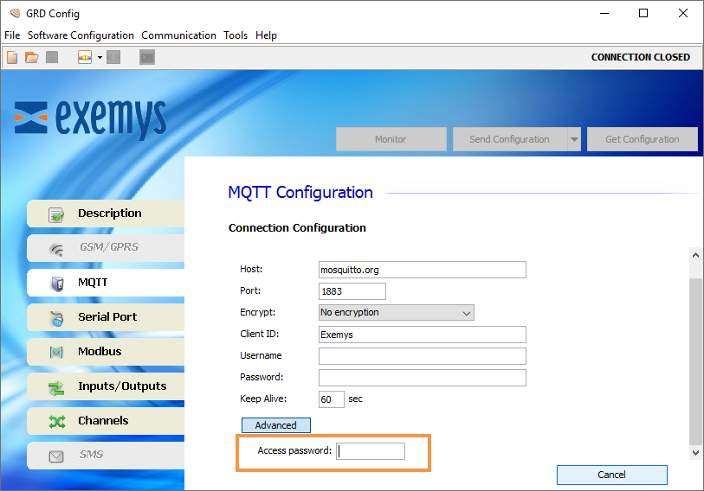Open the Tools menu
The image size is (704, 491).
coord(236,35)
